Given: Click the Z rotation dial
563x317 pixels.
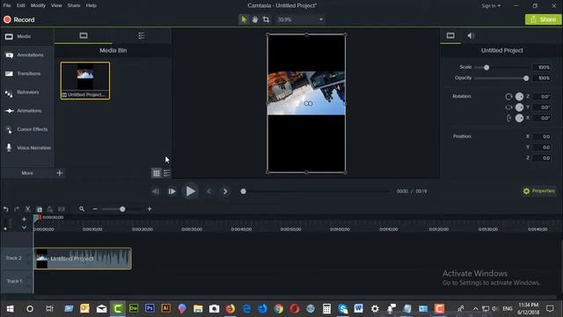Looking at the screenshot, I should coord(519,96).
